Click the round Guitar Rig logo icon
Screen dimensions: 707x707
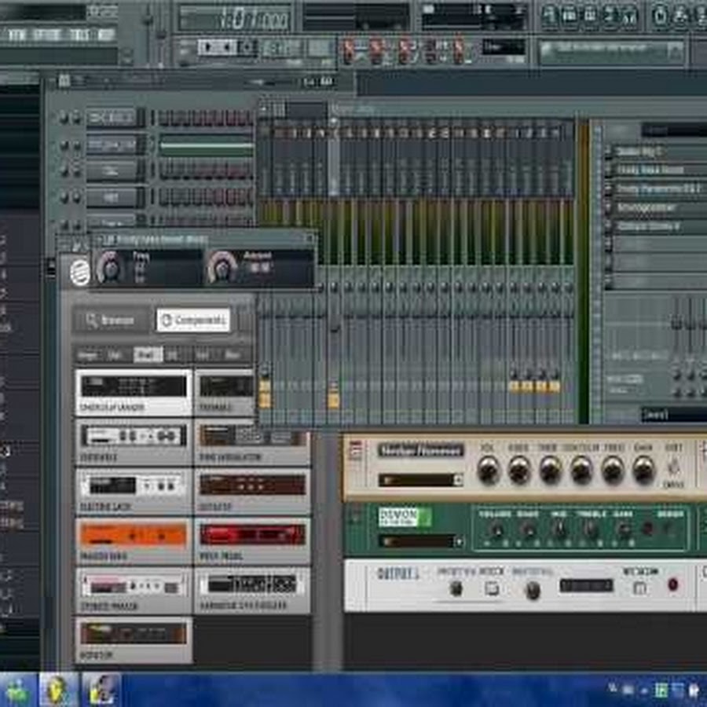[79, 272]
